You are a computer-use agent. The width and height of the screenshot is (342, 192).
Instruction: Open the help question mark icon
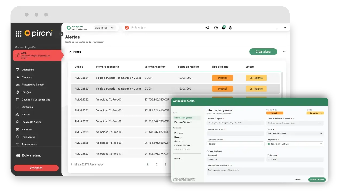(216, 28)
